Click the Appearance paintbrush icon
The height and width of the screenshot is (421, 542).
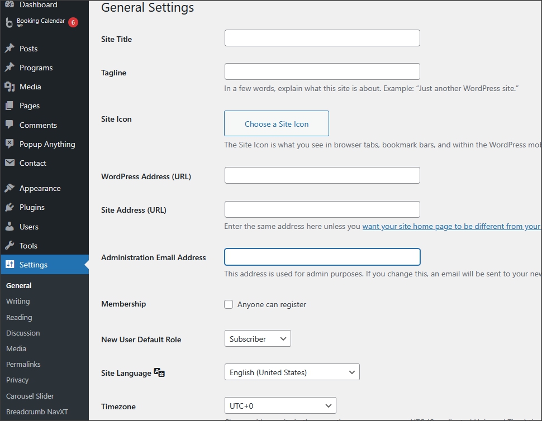(9, 188)
